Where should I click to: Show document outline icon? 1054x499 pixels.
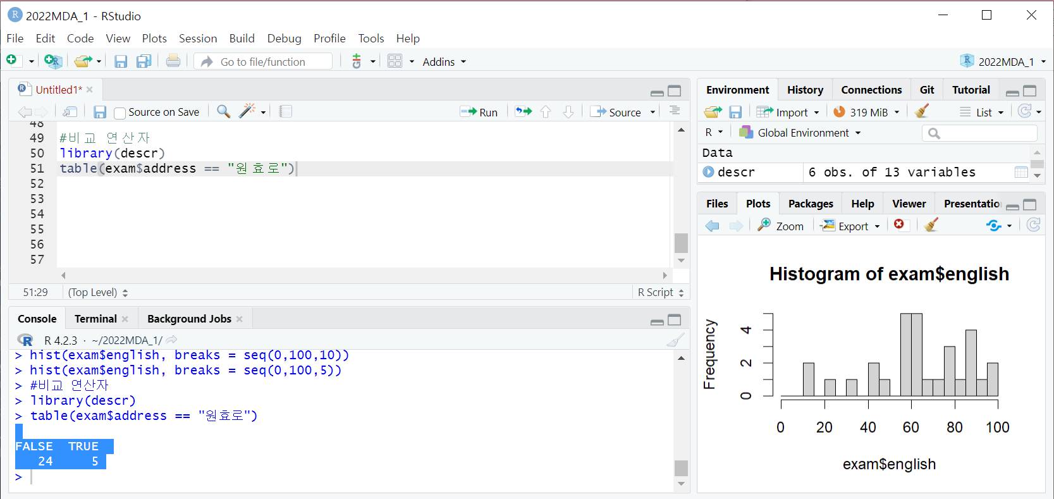(675, 111)
